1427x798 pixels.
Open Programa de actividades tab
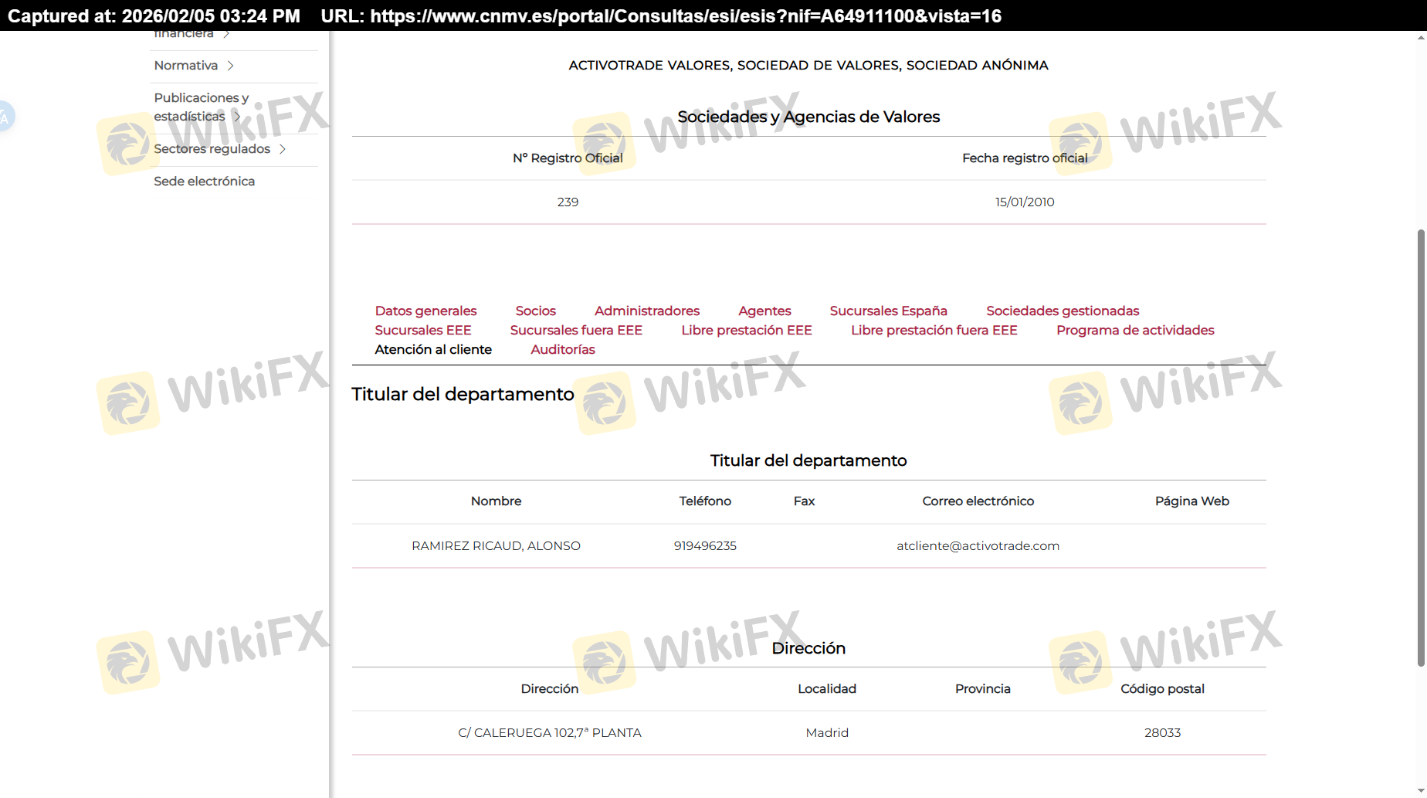coord(1134,330)
